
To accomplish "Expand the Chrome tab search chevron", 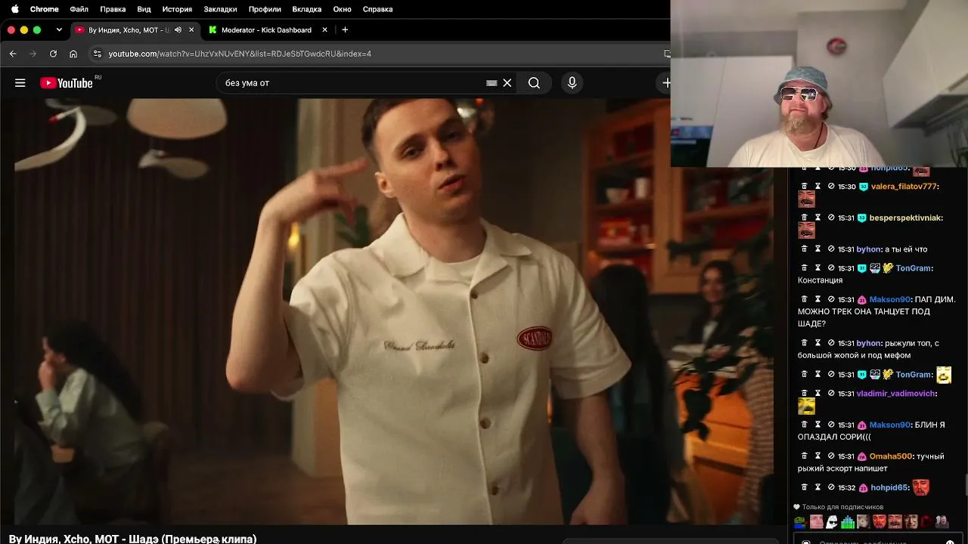I will pyautogui.click(x=59, y=30).
